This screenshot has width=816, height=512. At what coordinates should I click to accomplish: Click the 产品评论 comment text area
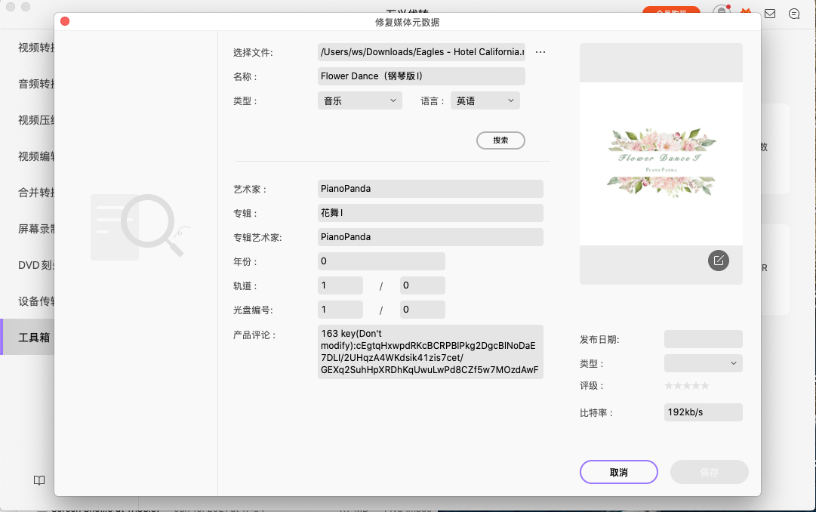point(430,352)
